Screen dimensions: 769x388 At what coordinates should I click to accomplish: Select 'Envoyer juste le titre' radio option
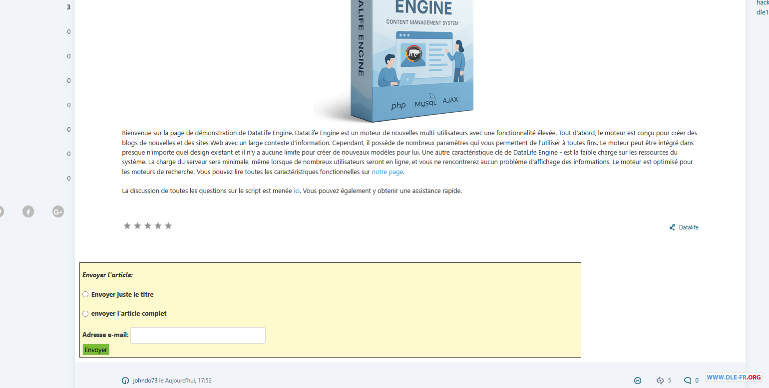[85, 294]
